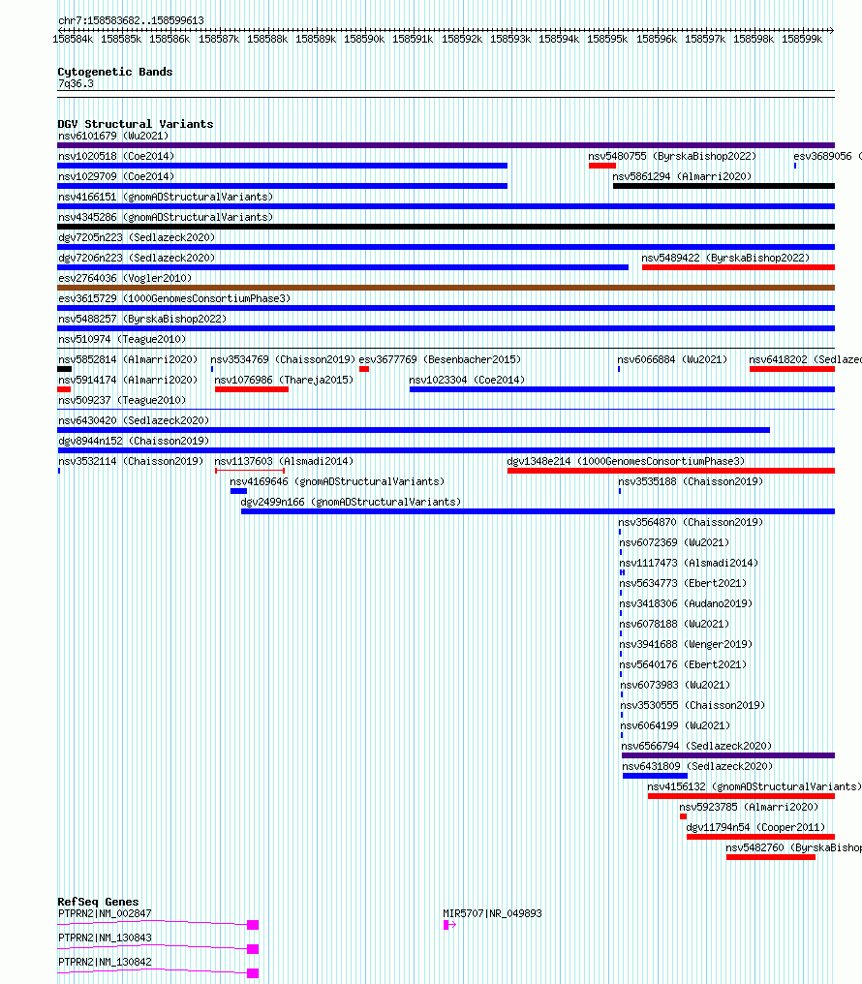The height and width of the screenshot is (984, 862).
Task: Open nsv5852814 (Almarri2020) label
Action: [x=127, y=359]
